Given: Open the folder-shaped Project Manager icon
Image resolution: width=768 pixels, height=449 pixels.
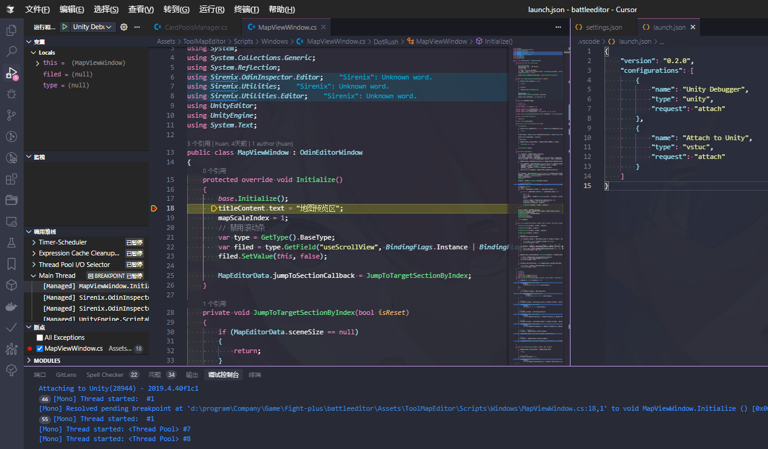Looking at the screenshot, I should [x=11, y=200].
